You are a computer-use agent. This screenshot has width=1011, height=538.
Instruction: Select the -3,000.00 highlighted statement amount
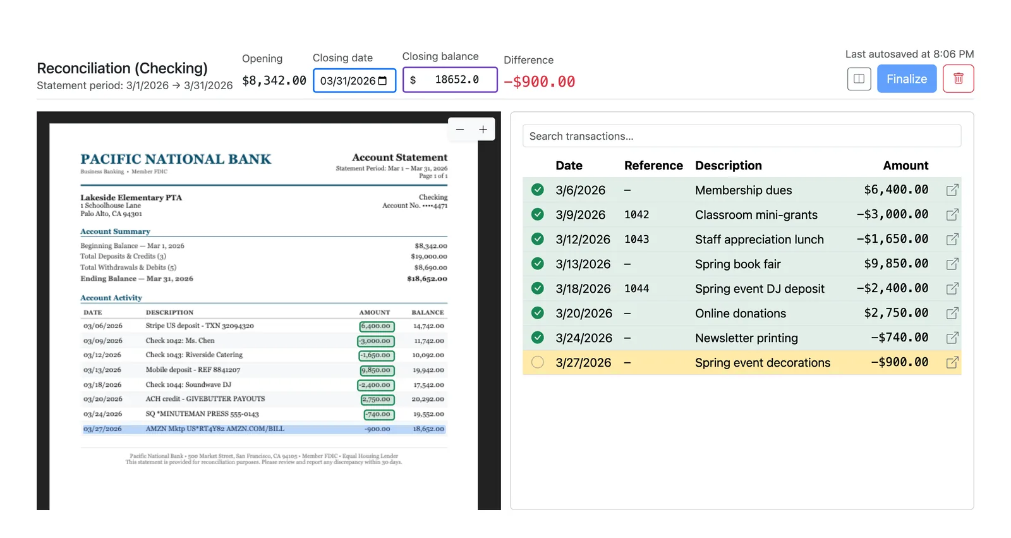(376, 341)
